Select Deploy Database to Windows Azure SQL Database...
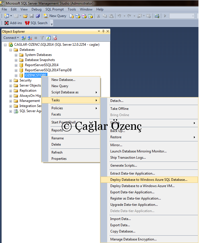 [149, 180]
